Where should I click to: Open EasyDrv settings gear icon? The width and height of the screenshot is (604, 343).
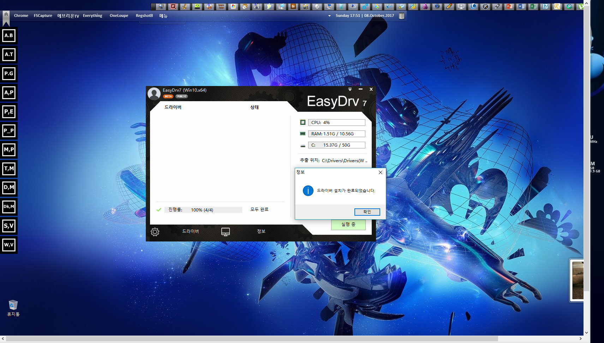(155, 232)
